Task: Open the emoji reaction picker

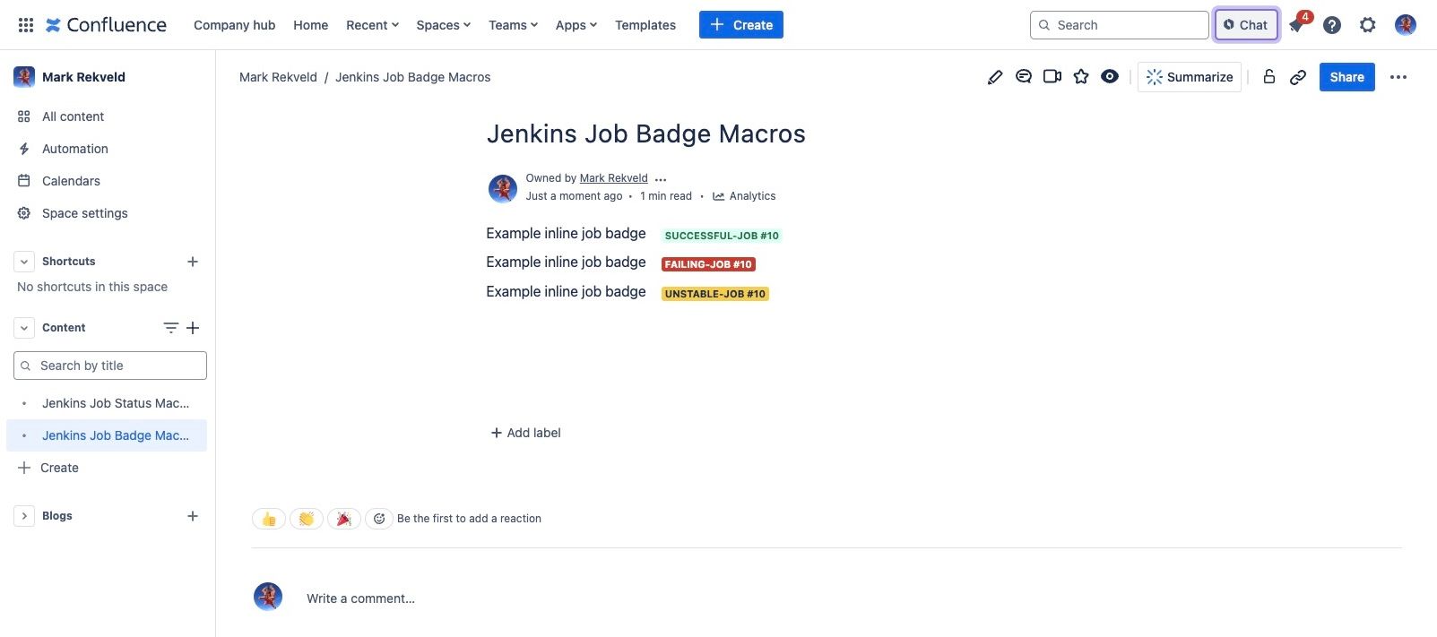Action: [379, 519]
